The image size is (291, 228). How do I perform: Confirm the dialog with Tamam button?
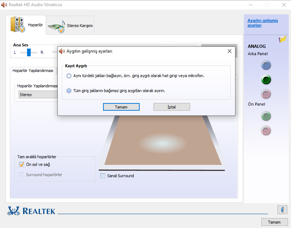point(121,107)
